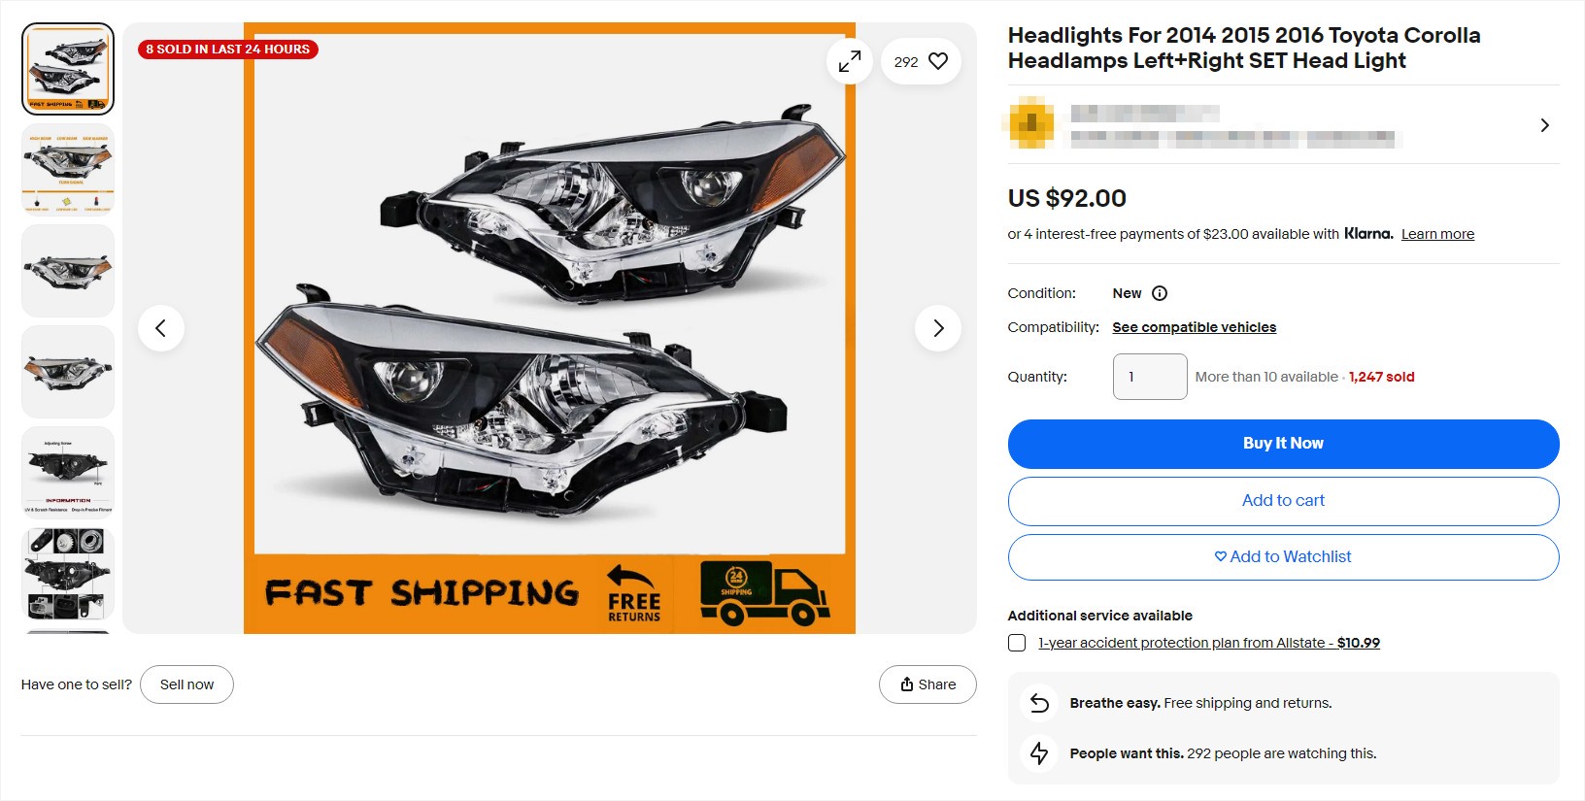Add the item to Watchlist
The height and width of the screenshot is (801, 1585).
coord(1283,556)
